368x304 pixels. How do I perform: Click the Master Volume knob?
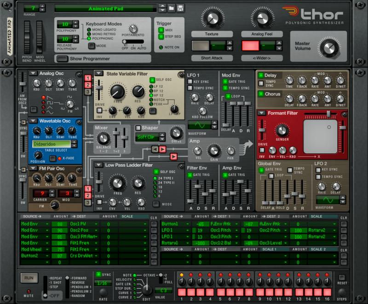[x=329, y=47]
